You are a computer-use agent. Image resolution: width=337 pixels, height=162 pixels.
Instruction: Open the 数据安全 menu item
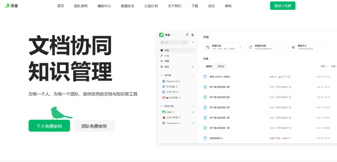[128, 6]
